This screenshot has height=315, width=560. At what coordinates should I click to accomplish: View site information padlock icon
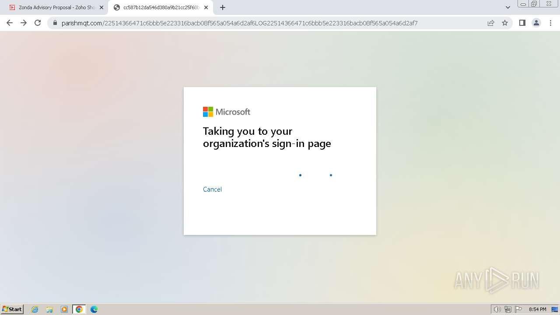pyautogui.click(x=55, y=23)
